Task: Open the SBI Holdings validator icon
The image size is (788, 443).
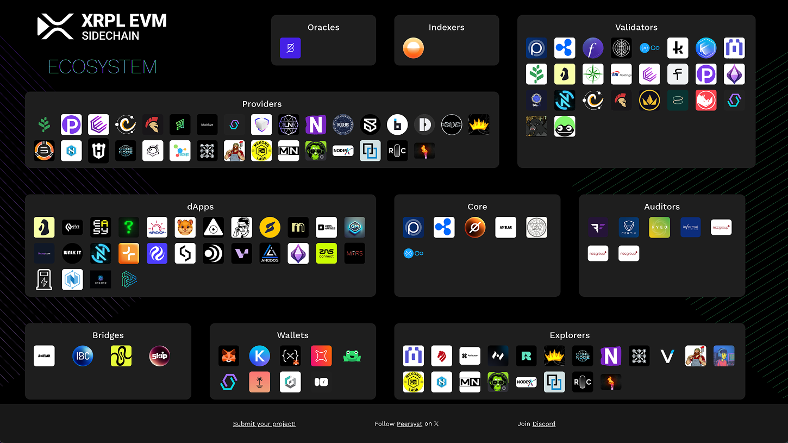Action: pyautogui.click(x=621, y=74)
